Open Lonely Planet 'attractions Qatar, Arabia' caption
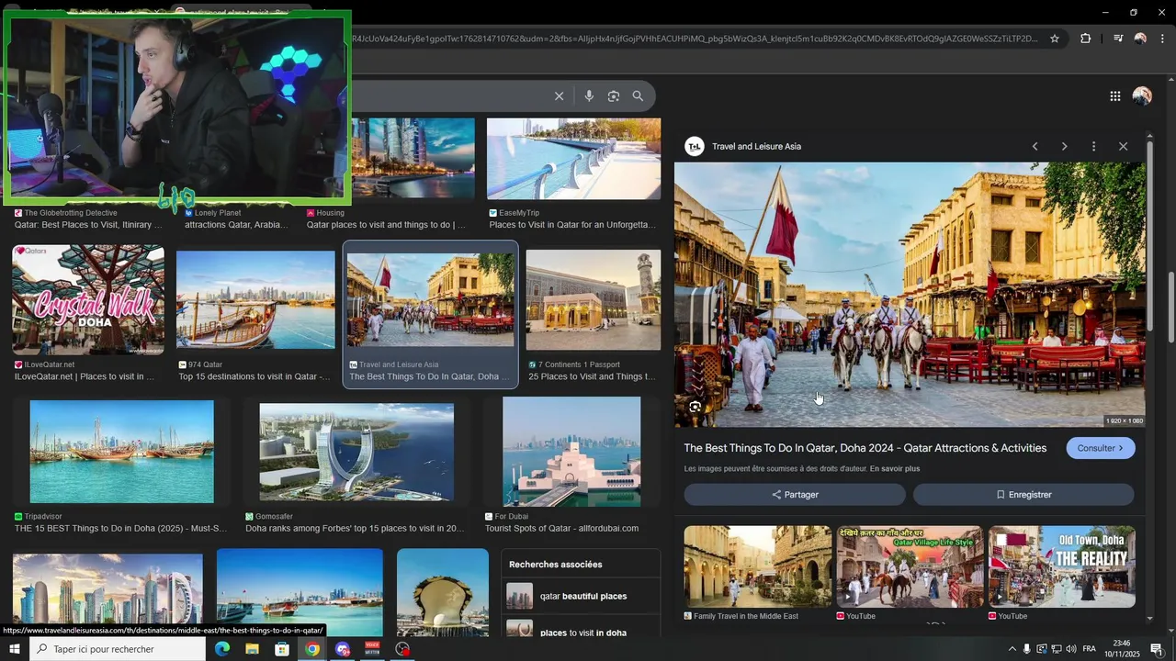The width and height of the screenshot is (1176, 661). pos(237,225)
